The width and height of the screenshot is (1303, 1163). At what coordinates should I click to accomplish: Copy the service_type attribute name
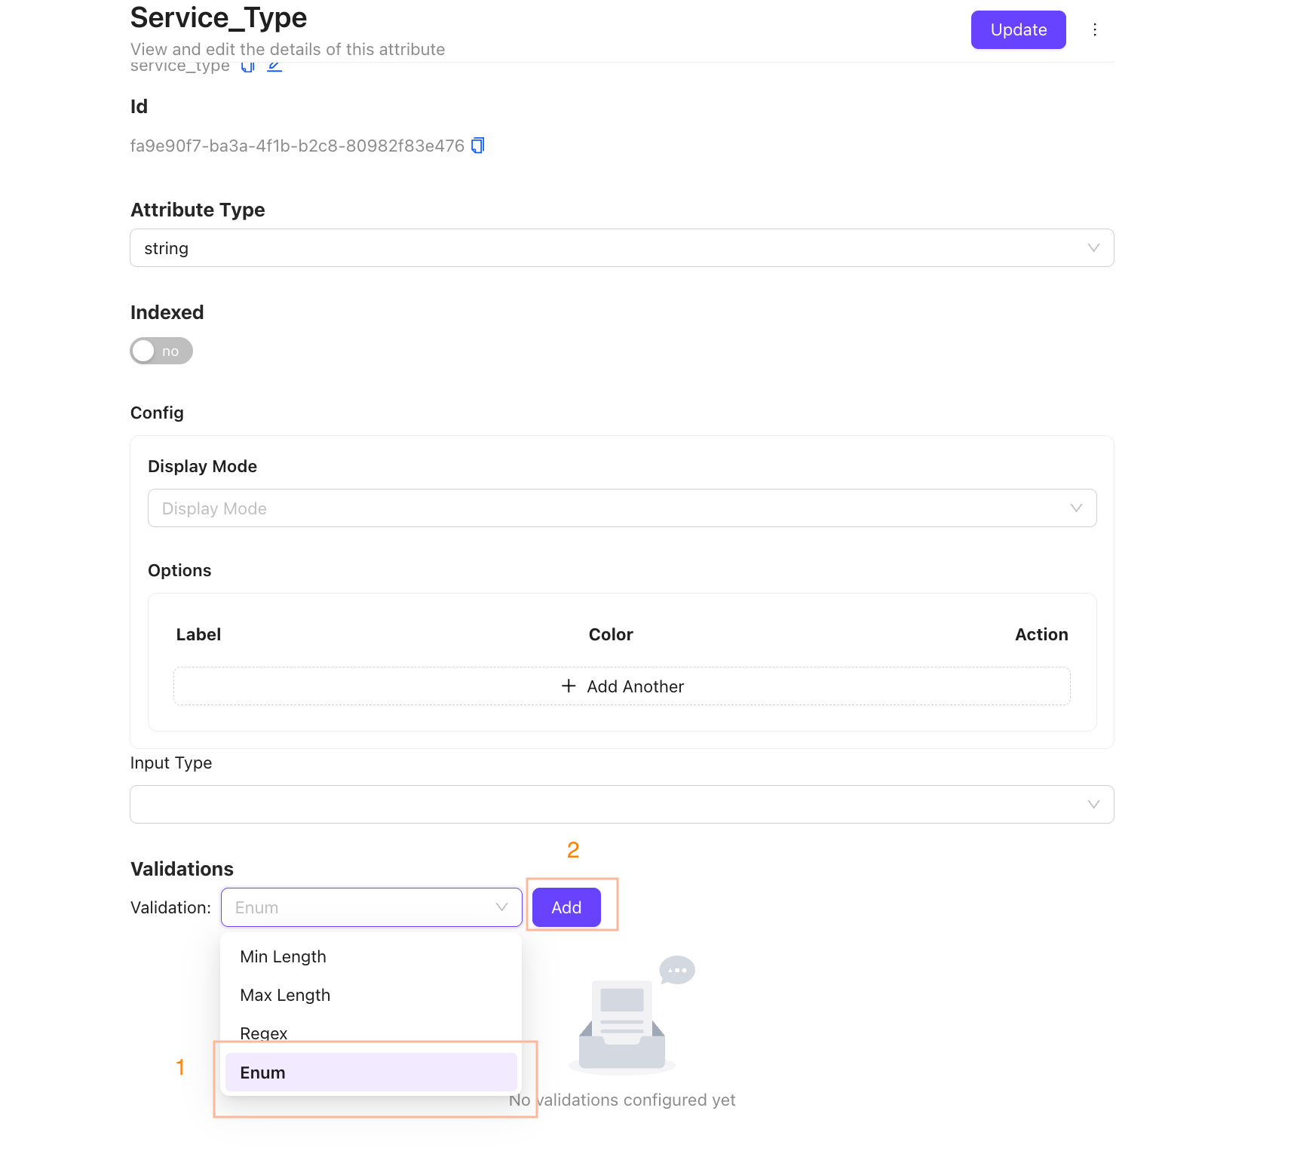(x=247, y=67)
